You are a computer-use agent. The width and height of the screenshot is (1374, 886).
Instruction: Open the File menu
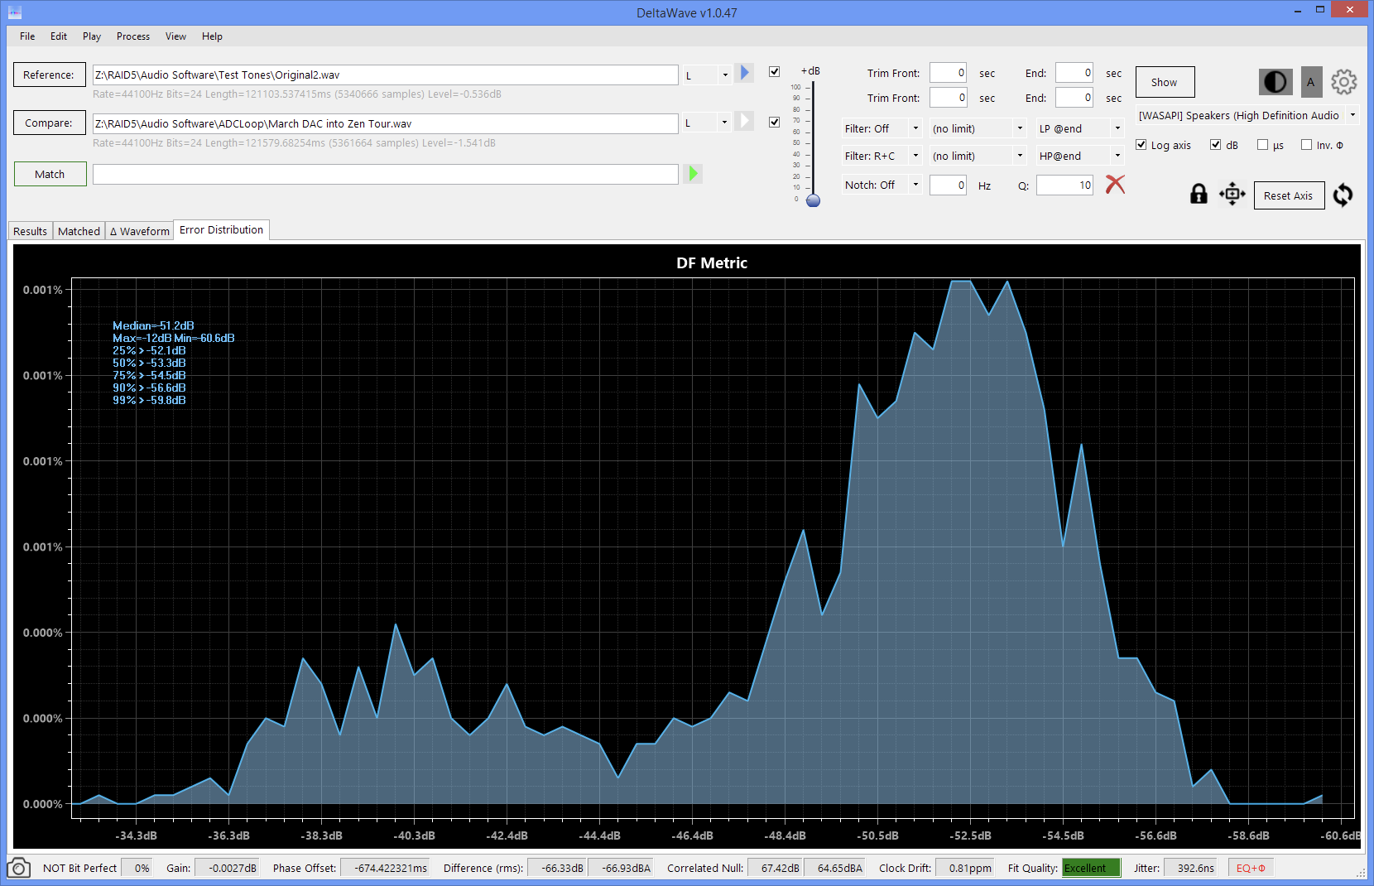(27, 36)
